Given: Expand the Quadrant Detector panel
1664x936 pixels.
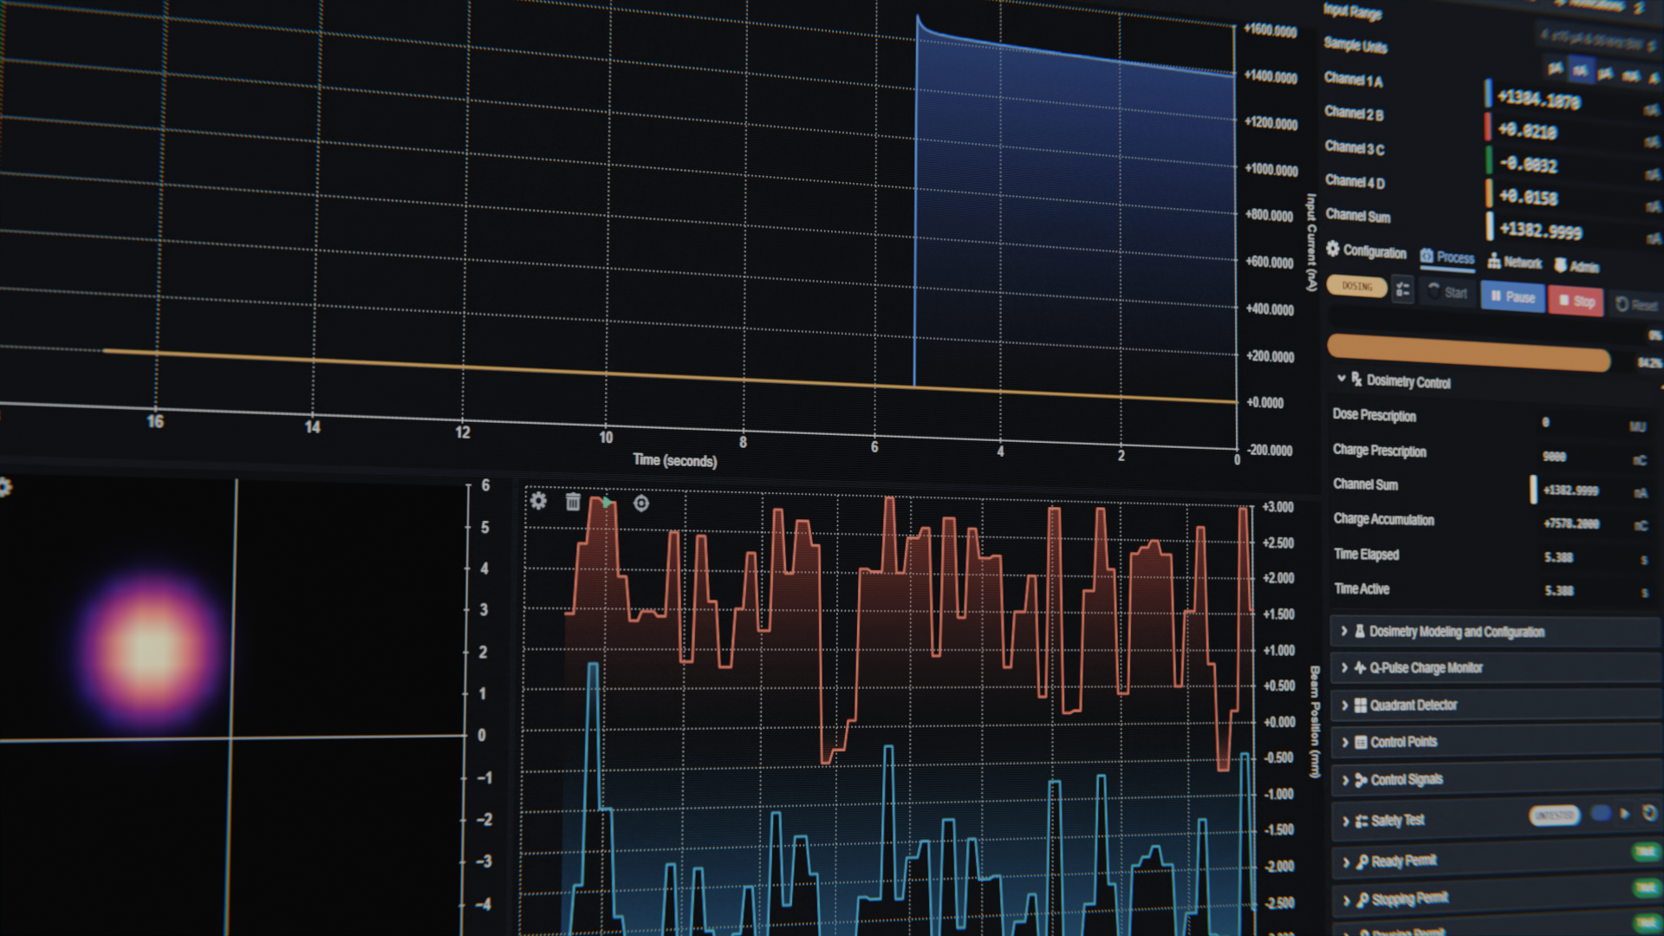Looking at the screenshot, I should click(1413, 705).
